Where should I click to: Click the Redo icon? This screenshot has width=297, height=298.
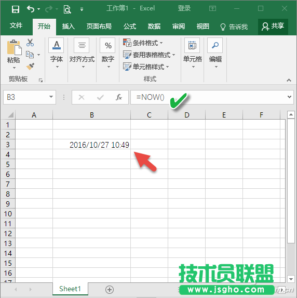click(x=49, y=9)
